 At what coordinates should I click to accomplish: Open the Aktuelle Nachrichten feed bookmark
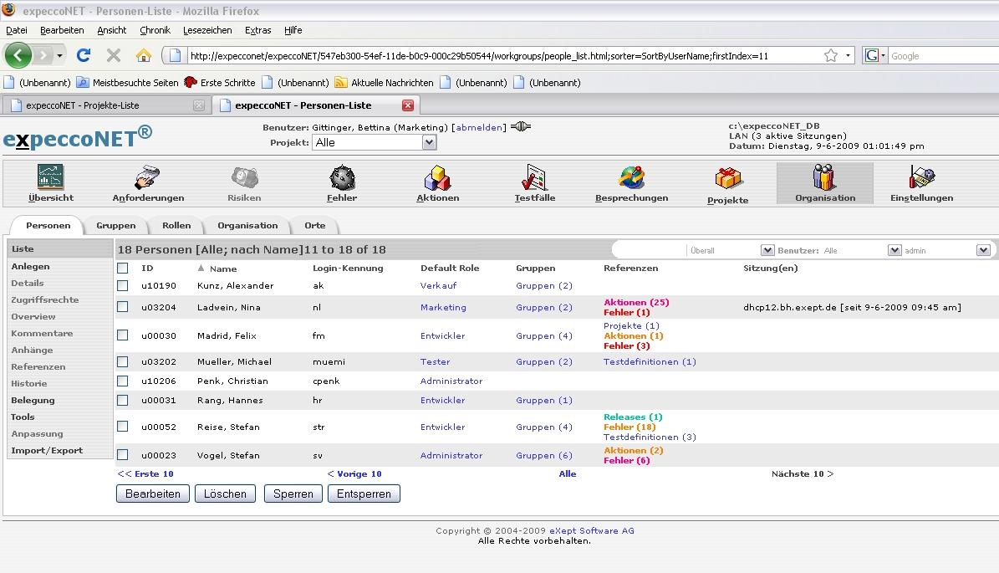[x=385, y=82]
